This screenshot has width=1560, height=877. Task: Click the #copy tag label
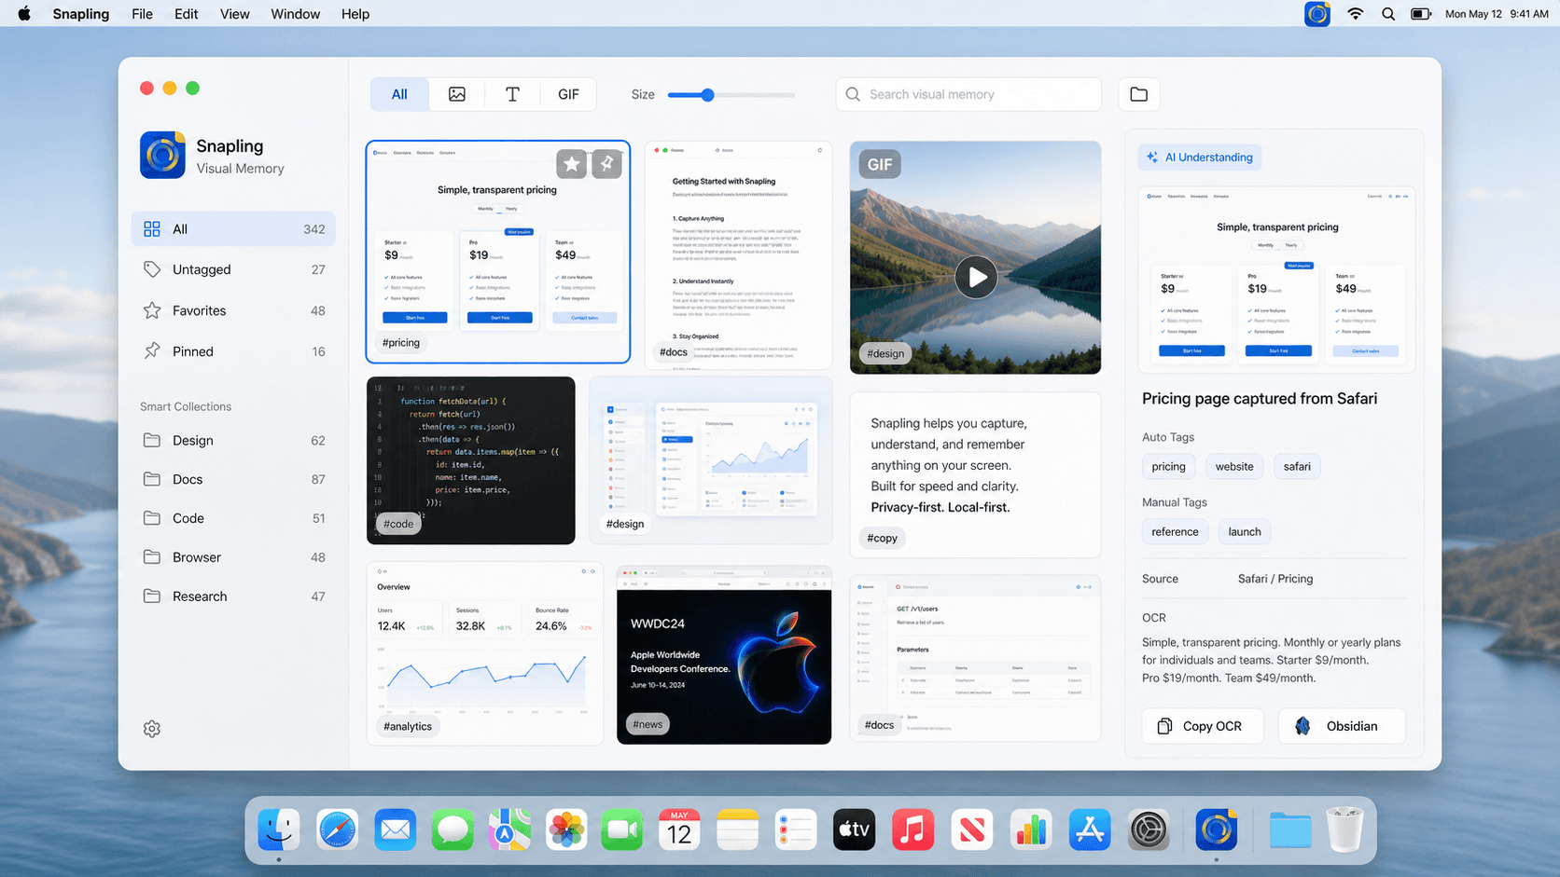(882, 538)
